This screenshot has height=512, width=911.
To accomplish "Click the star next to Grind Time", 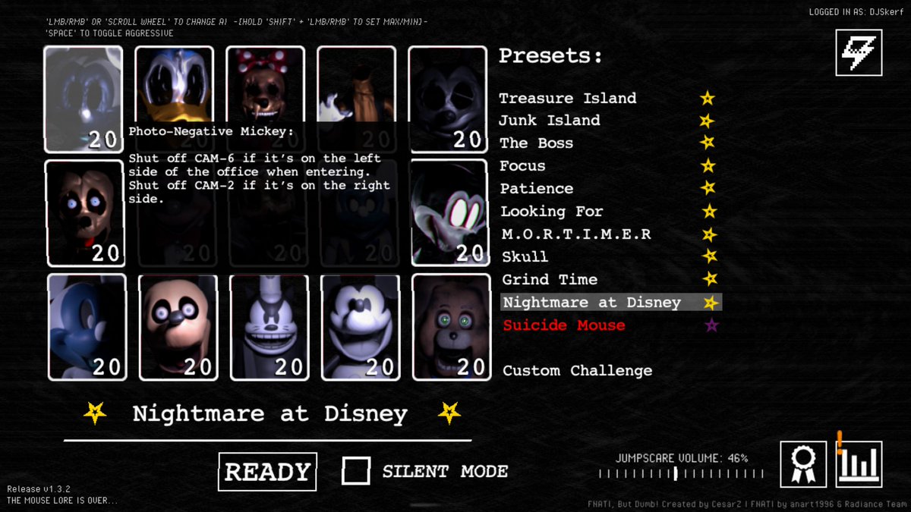I will coord(710,279).
